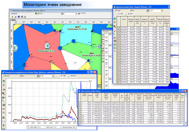This screenshot has height=132, width=189.
Task: Click the map pointer icon in the monitoring toolbar
Action: tap(22, 17)
